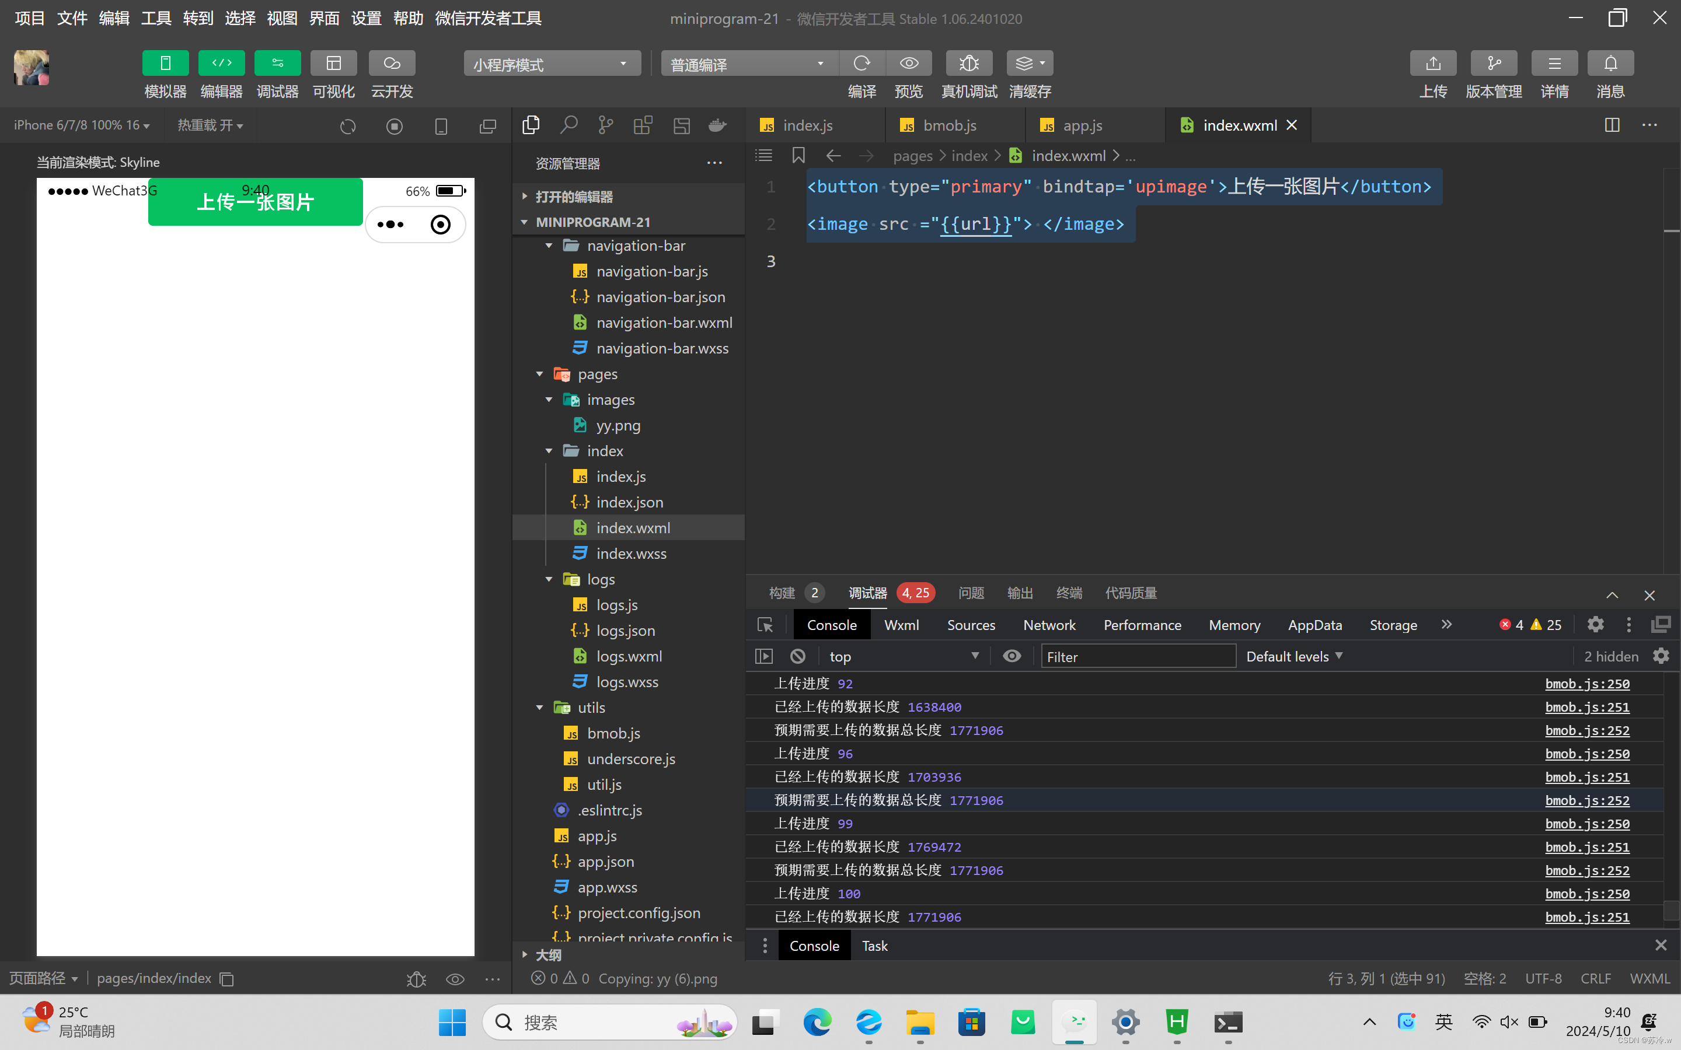Screen dimensions: 1681x1050
Task: Navigate back with the left arrow
Action: click(833, 156)
